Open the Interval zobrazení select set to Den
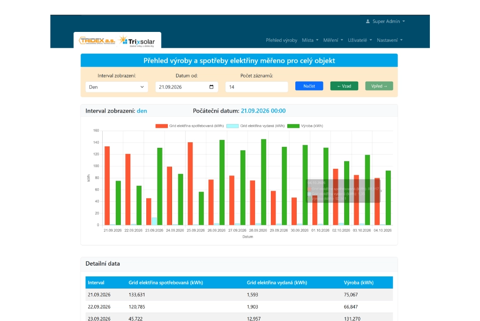This screenshot has height=321, width=480. pyautogui.click(x=117, y=87)
